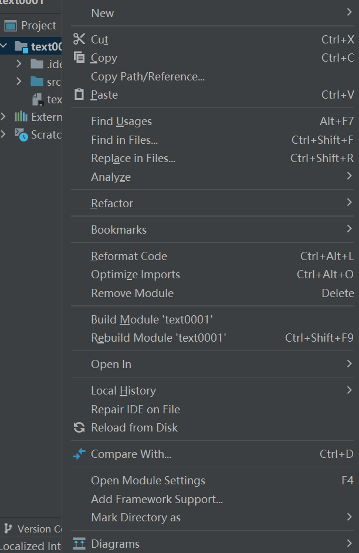
Task: Collapse the text0001 module node
Action: point(5,46)
